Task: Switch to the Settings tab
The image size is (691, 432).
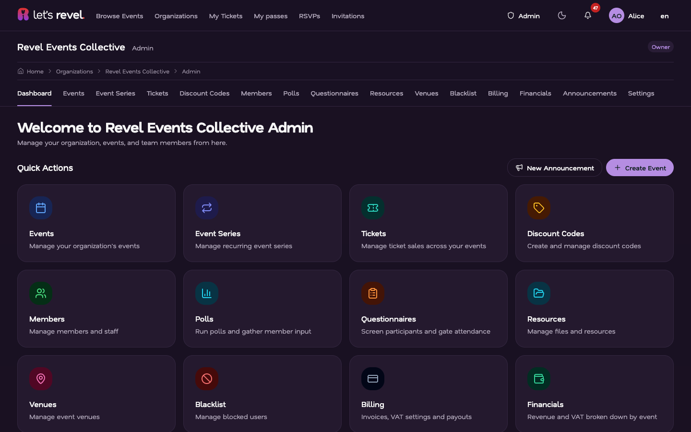Action: [641, 93]
